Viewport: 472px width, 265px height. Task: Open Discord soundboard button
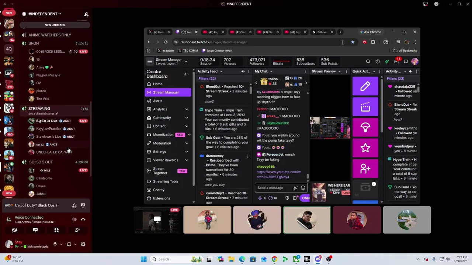point(77,230)
